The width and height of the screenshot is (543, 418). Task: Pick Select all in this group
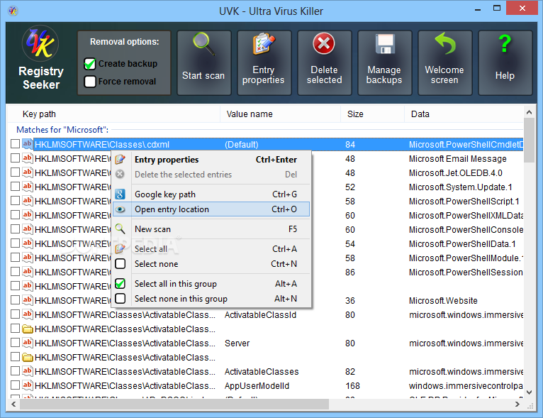point(211,284)
